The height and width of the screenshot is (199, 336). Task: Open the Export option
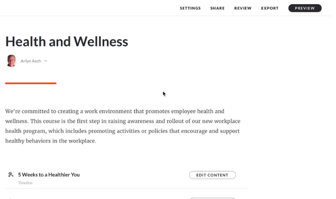click(x=270, y=8)
